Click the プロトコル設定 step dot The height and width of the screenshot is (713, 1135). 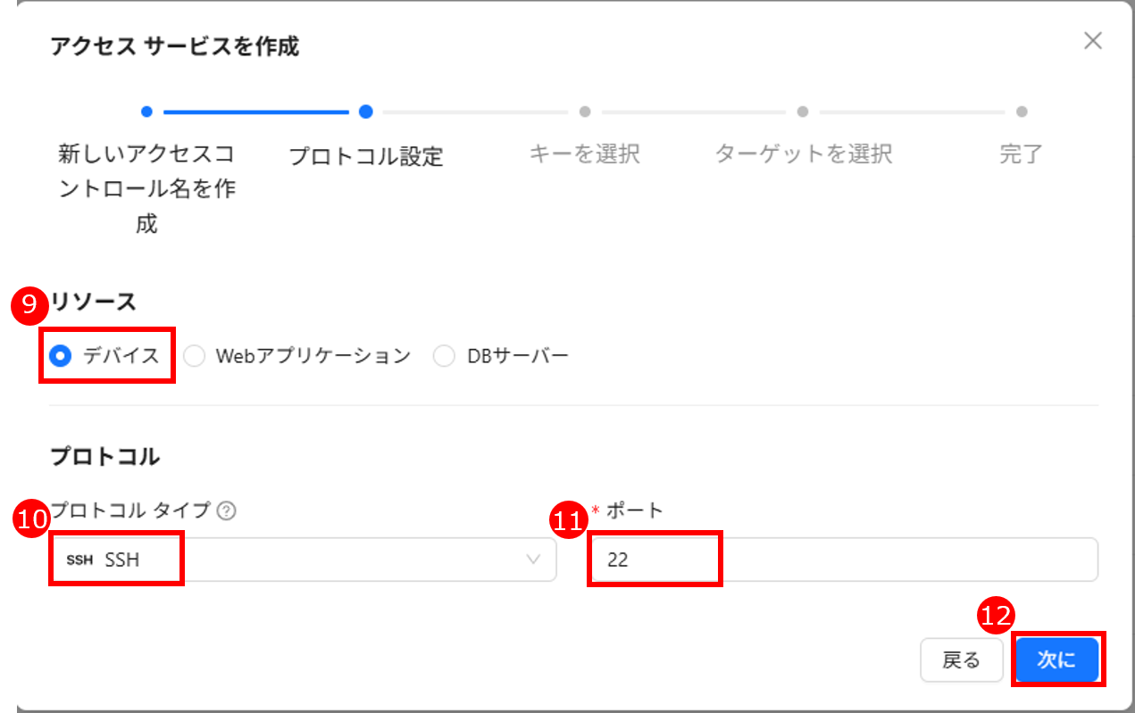pyautogui.click(x=365, y=112)
